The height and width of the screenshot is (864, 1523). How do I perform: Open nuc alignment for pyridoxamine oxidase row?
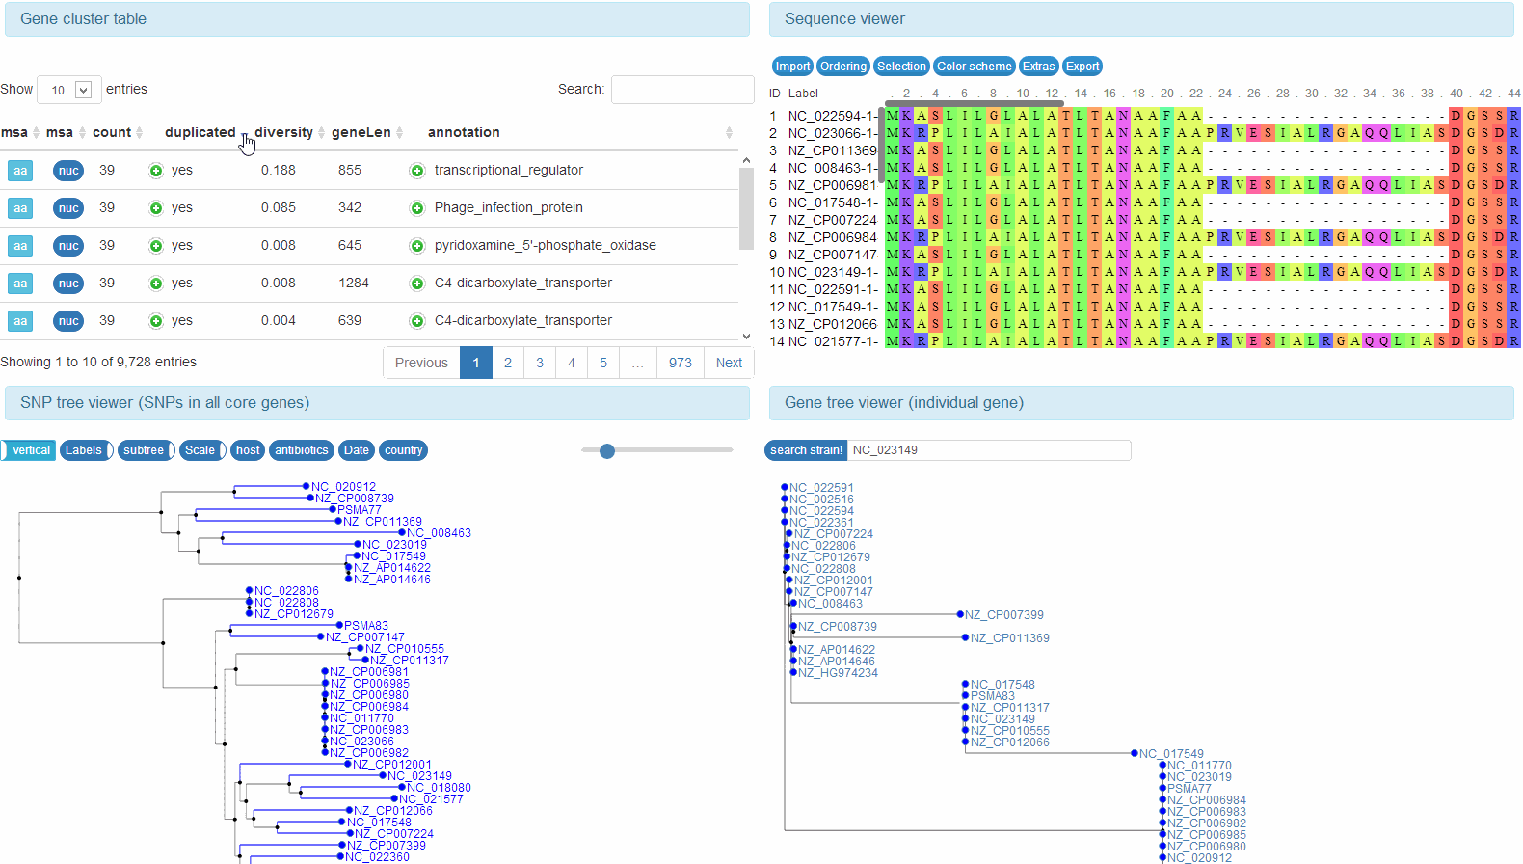tap(67, 246)
